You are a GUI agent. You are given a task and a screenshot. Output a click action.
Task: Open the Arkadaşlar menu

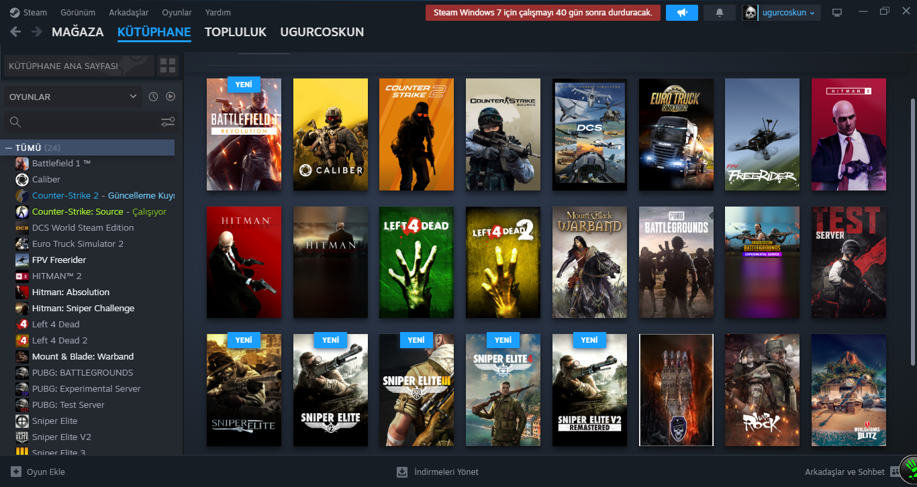129,13
